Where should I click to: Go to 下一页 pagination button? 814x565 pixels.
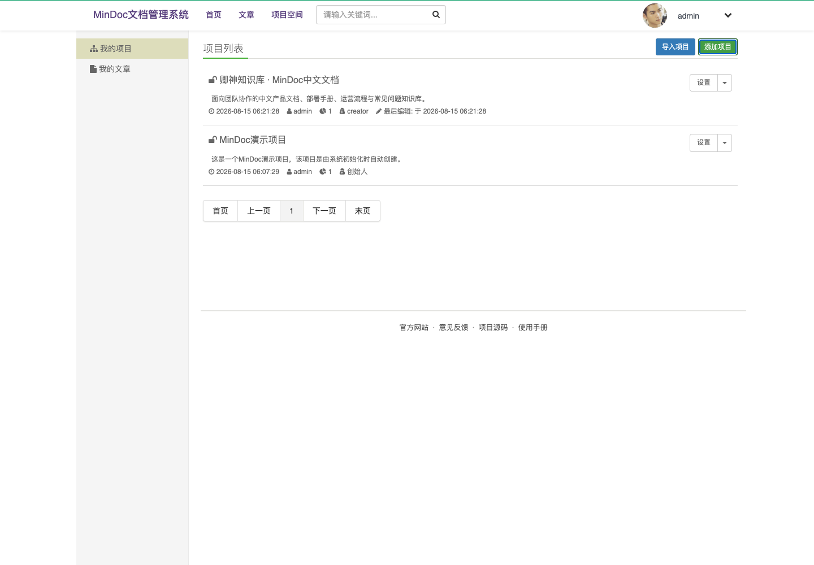[324, 211]
